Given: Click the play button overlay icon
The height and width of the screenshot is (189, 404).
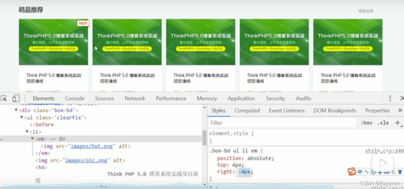Looking at the screenshot, I should pos(383,163).
